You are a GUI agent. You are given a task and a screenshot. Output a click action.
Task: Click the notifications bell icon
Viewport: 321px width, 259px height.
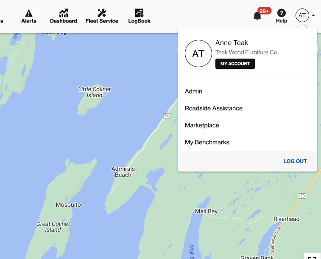pos(257,16)
